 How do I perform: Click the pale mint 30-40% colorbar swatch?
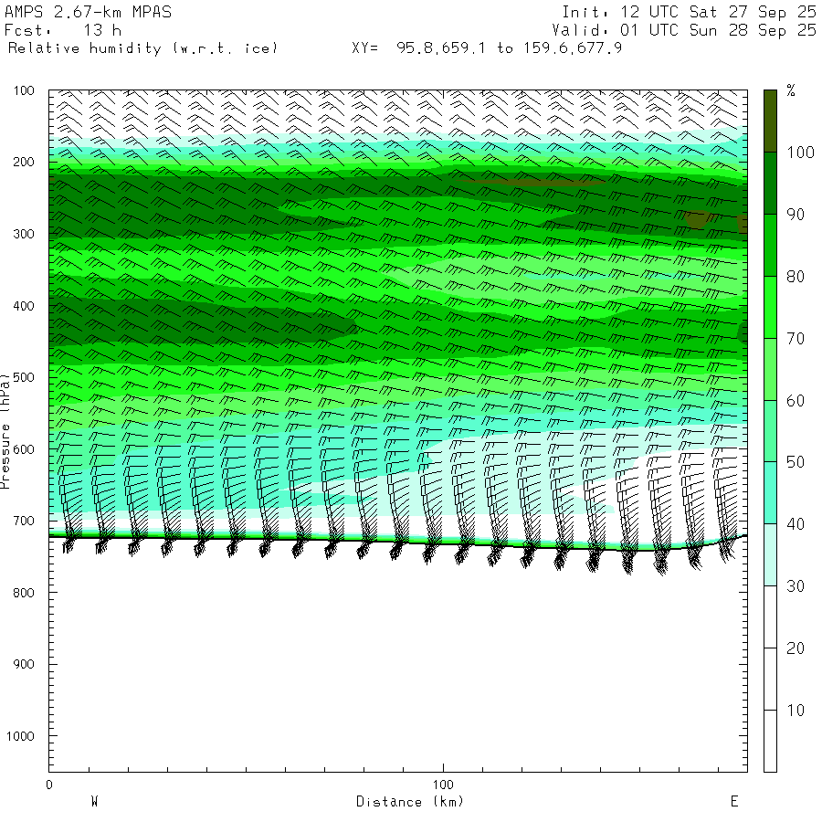pyautogui.click(x=770, y=554)
